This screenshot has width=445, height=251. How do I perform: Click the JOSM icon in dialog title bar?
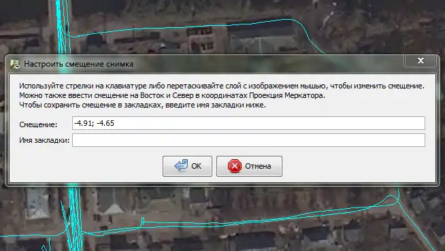15,64
